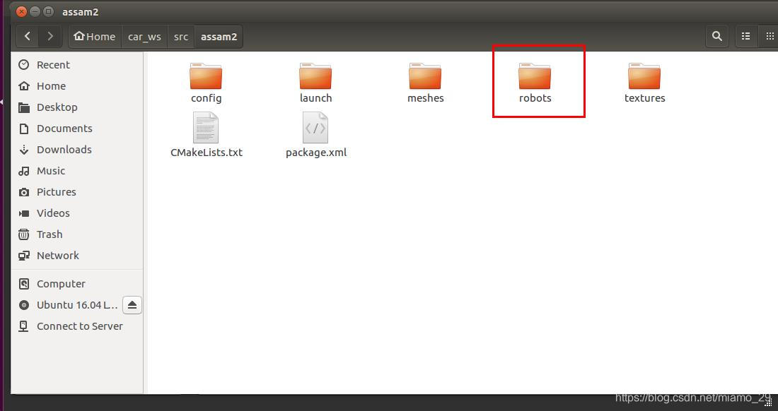Open Documents in the sidebar
Image resolution: width=778 pixels, height=411 pixels.
coord(77,129)
